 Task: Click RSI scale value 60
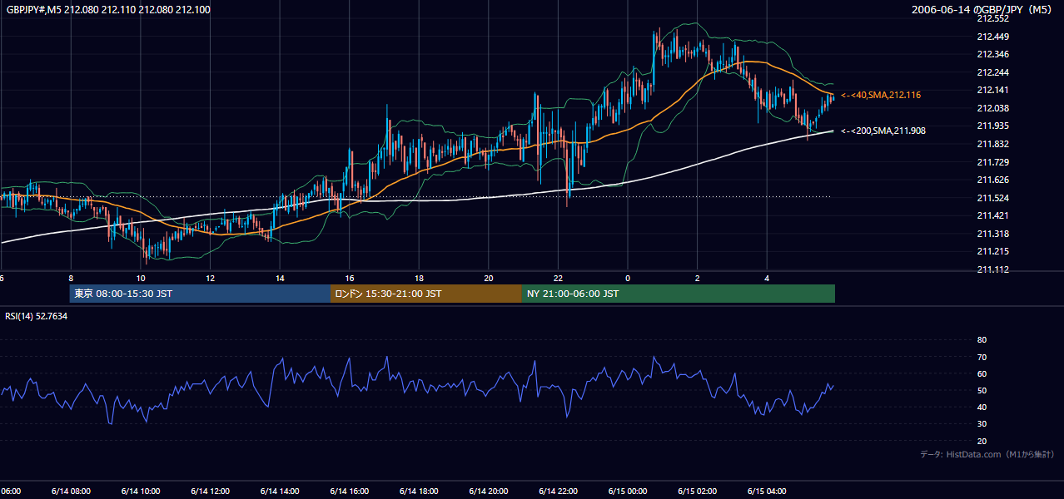click(982, 373)
